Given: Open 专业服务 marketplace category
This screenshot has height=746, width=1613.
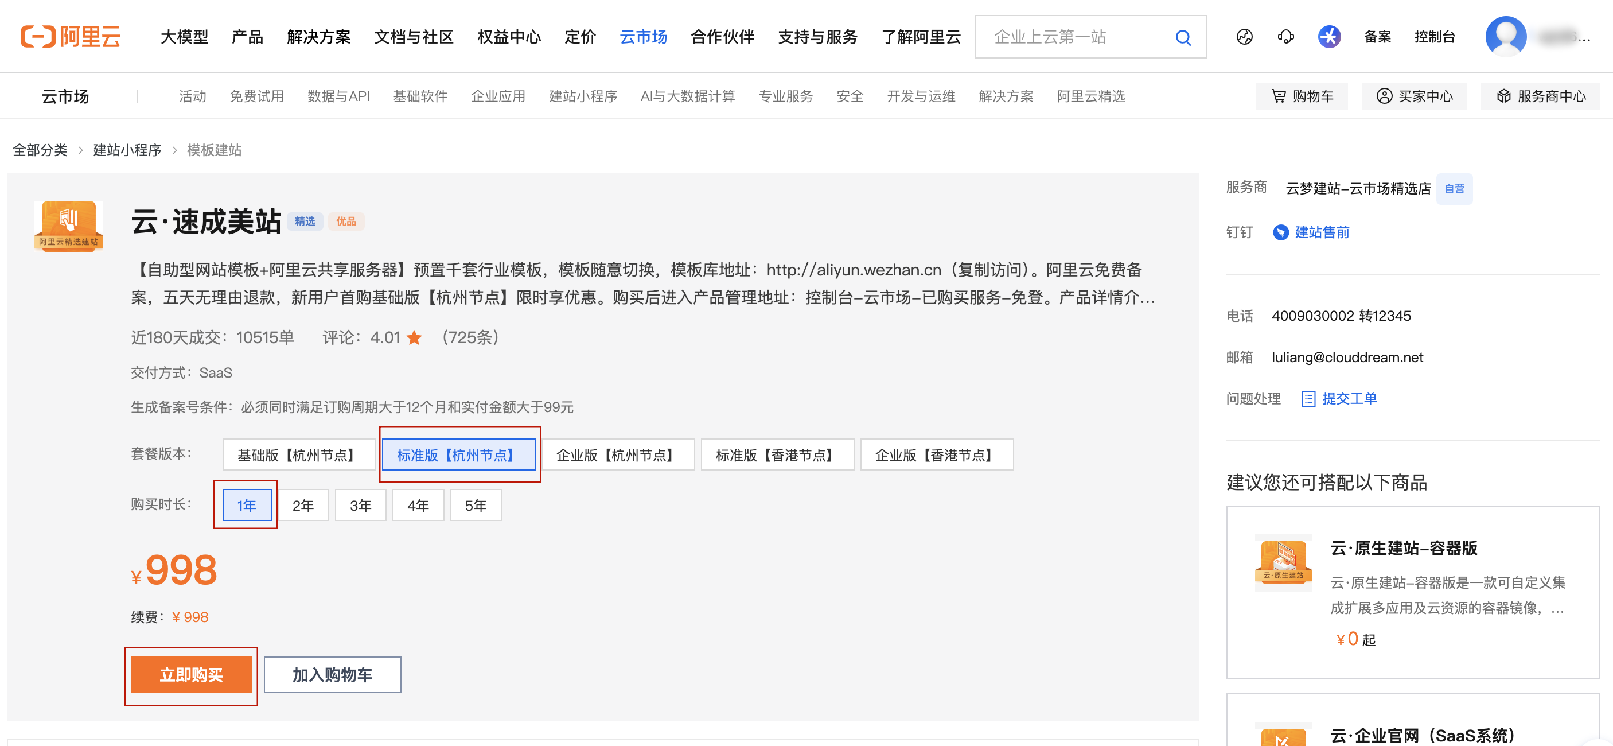Looking at the screenshot, I should point(786,96).
